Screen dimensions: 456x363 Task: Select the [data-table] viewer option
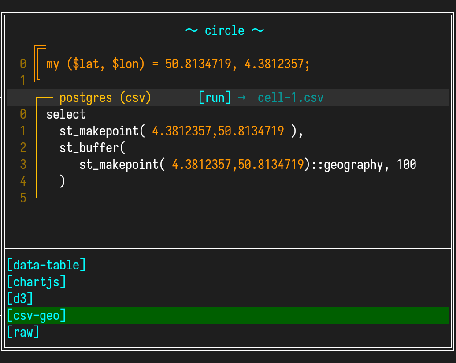point(46,265)
